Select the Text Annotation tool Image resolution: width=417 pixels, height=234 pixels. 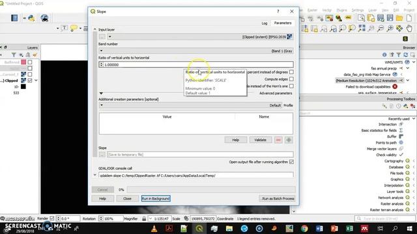pyautogui.click(x=65, y=28)
